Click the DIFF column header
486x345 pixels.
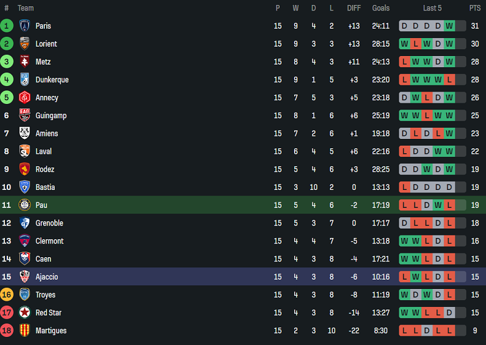coord(354,8)
